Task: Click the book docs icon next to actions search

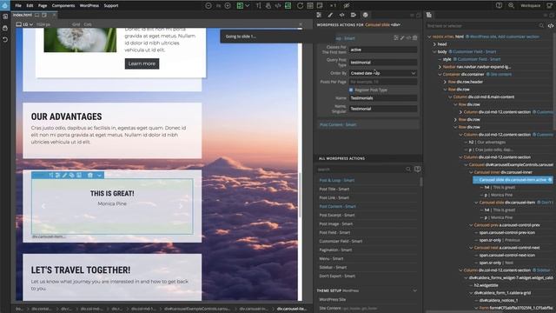Action: [x=417, y=170]
